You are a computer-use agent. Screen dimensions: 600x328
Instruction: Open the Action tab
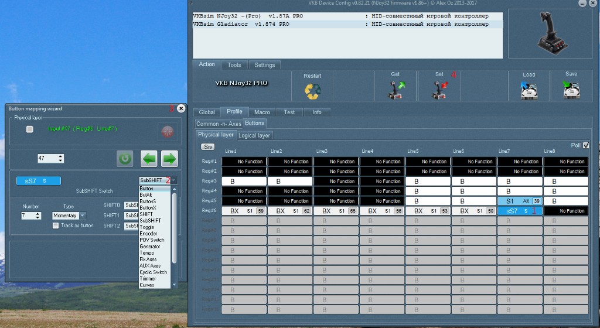click(207, 64)
